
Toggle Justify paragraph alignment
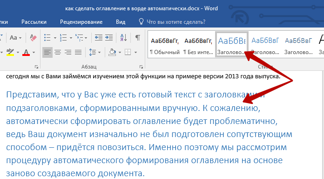point(78,52)
